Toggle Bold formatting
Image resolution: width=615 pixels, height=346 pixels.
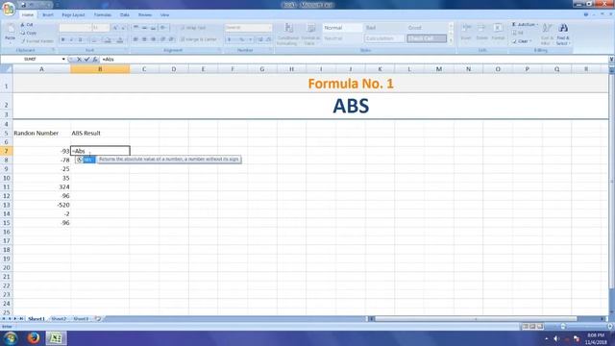(62, 39)
